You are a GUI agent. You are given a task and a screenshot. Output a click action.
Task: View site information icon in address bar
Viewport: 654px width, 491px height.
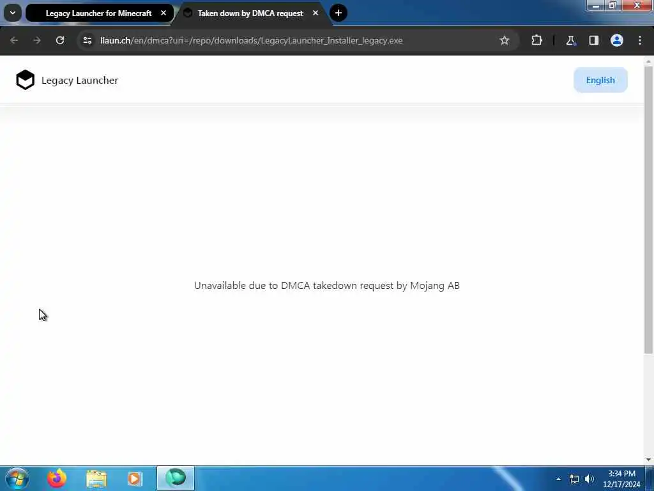click(87, 40)
